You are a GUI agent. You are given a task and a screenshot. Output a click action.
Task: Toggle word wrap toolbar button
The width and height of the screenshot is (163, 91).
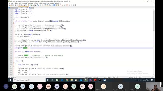click(50, 5)
